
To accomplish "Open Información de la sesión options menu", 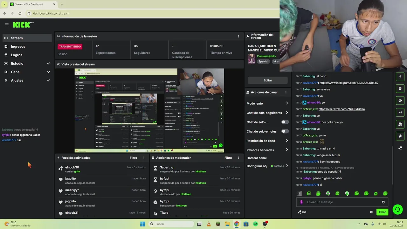I will (x=238, y=36).
